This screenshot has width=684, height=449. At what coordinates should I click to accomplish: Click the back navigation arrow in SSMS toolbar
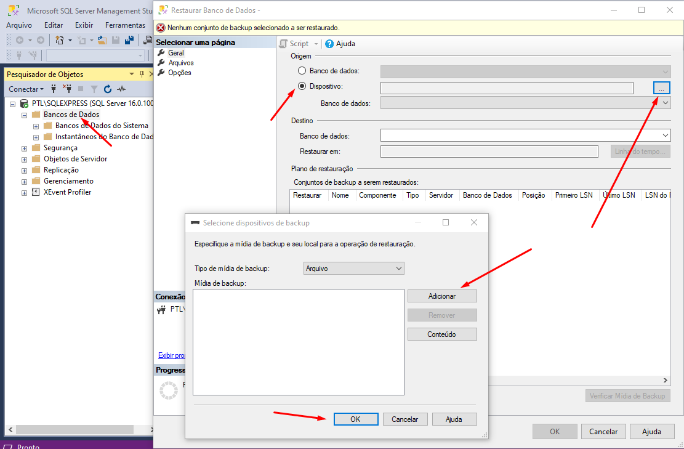(20, 40)
